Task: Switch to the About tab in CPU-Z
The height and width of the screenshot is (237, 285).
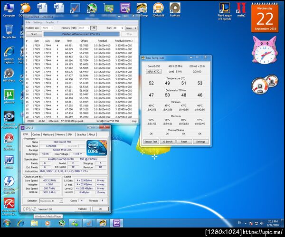Action: point(92,134)
